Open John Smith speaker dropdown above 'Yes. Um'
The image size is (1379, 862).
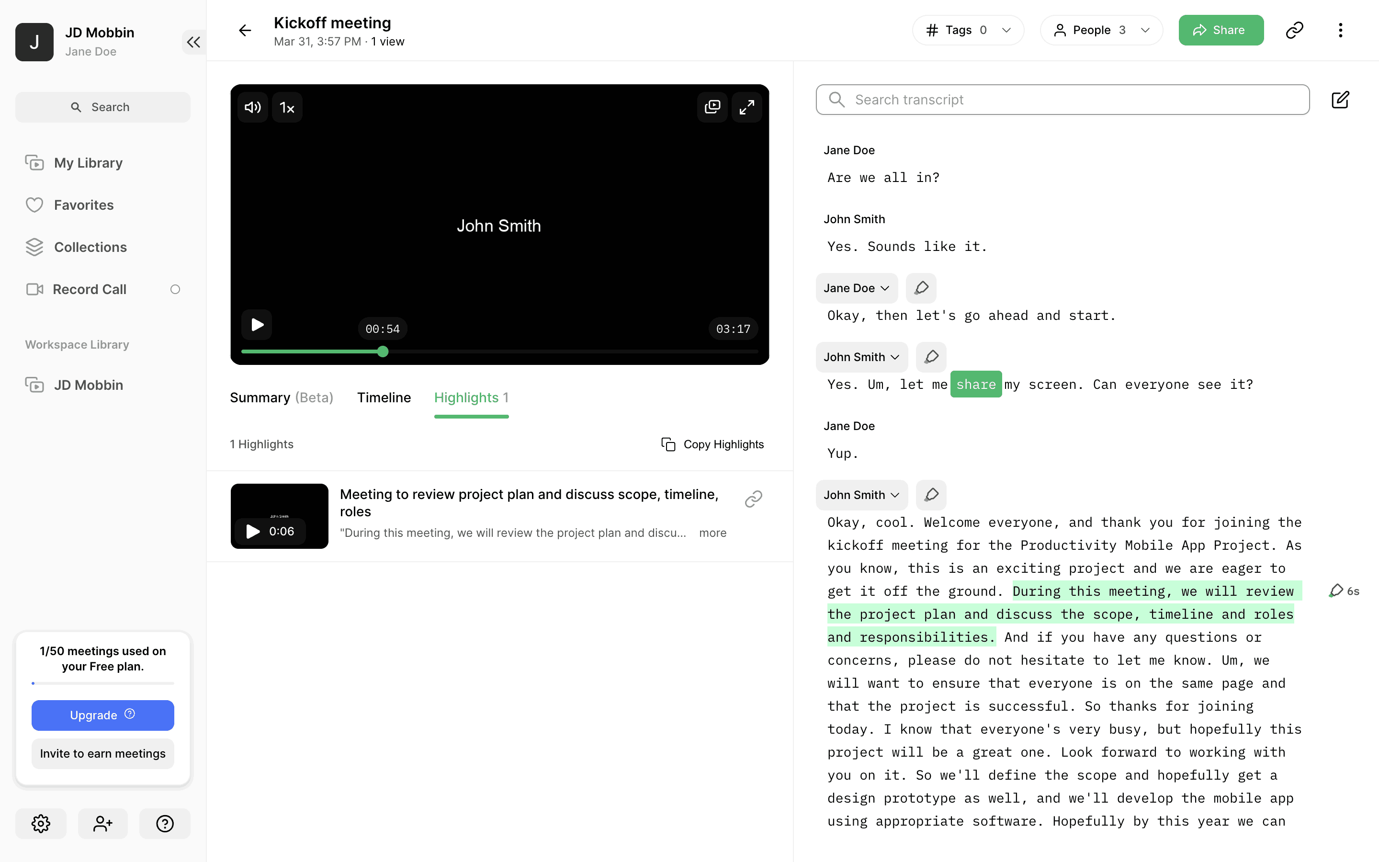click(861, 357)
